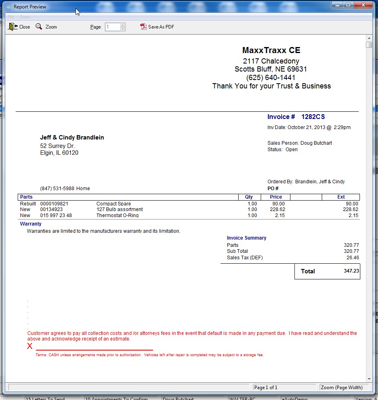The image size is (378, 400).
Task: Decrease page number with down arrow
Action: point(123,29)
